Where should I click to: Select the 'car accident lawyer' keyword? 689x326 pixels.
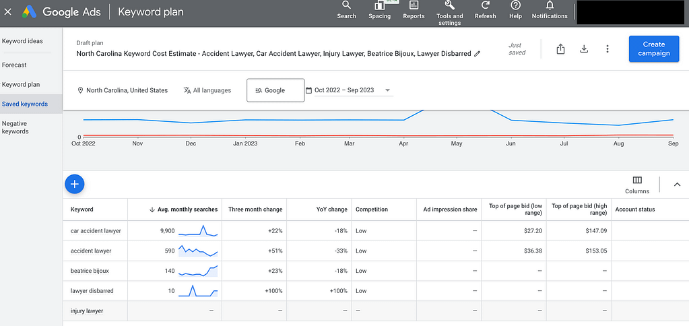pyautogui.click(x=96, y=230)
